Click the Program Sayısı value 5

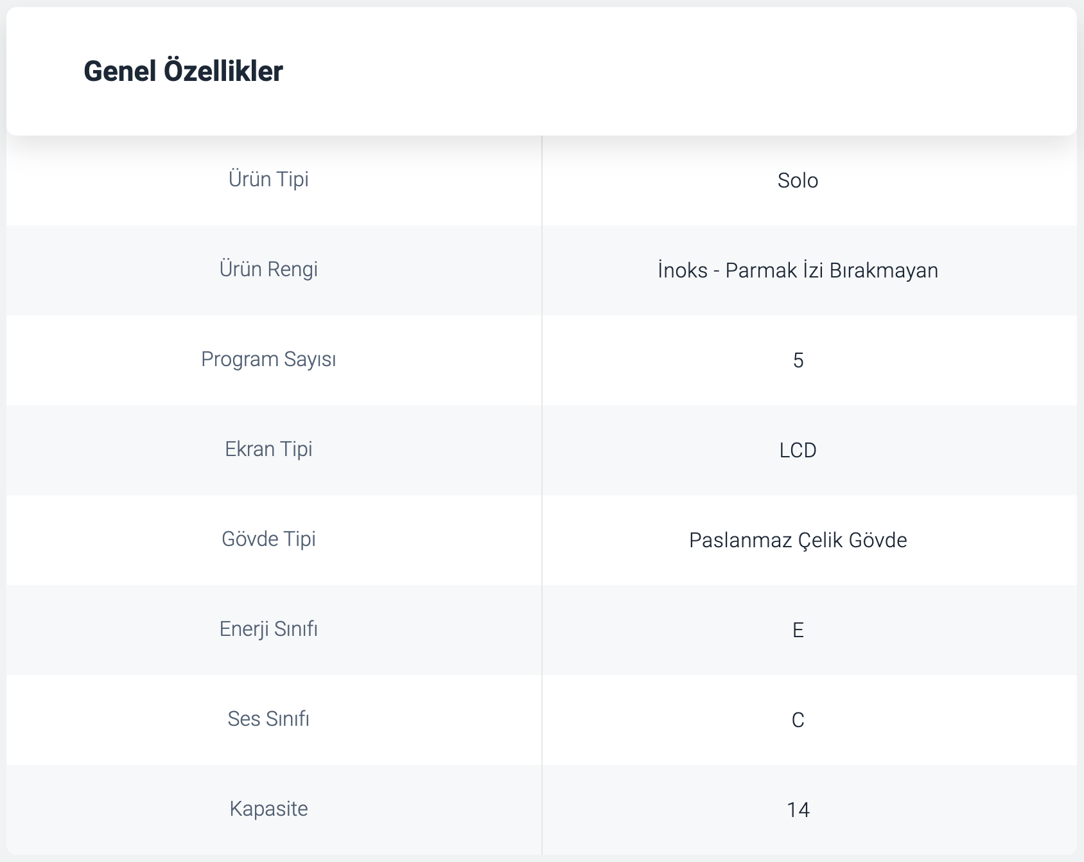click(x=798, y=360)
